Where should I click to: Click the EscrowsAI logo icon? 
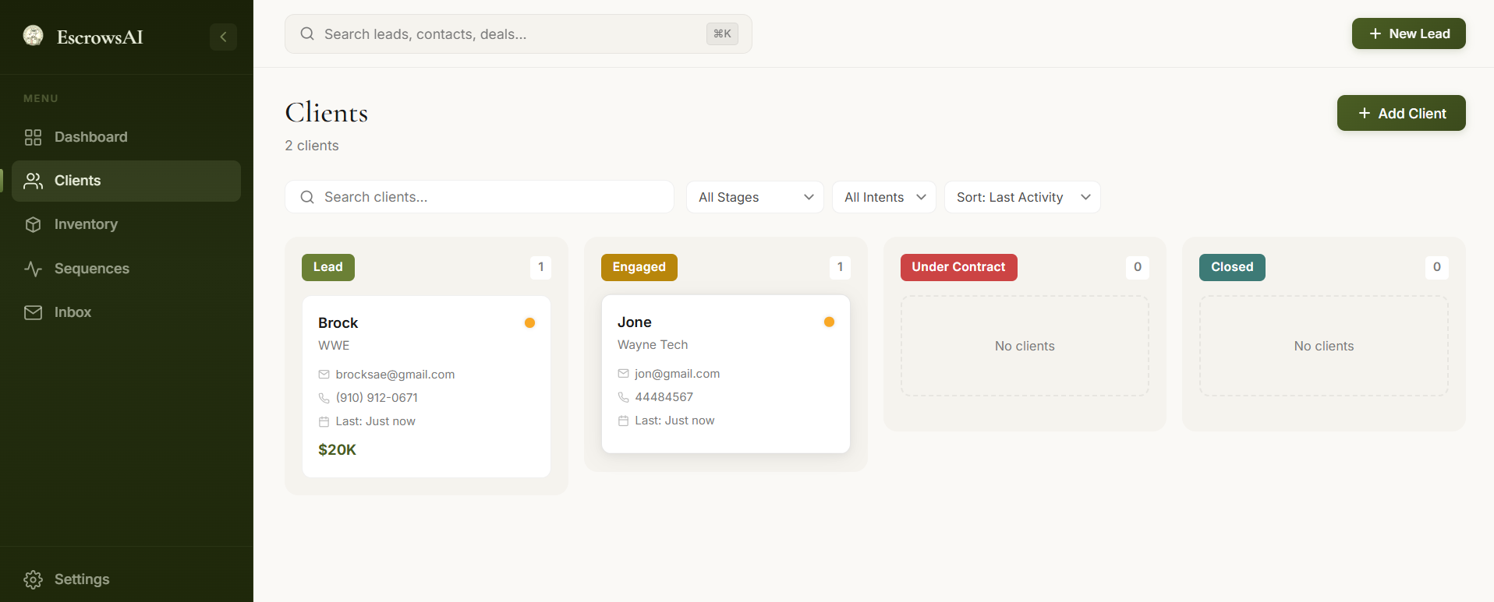pyautogui.click(x=33, y=35)
